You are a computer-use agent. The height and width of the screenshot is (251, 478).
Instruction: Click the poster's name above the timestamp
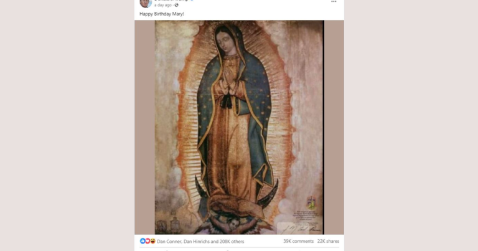(171, 1)
